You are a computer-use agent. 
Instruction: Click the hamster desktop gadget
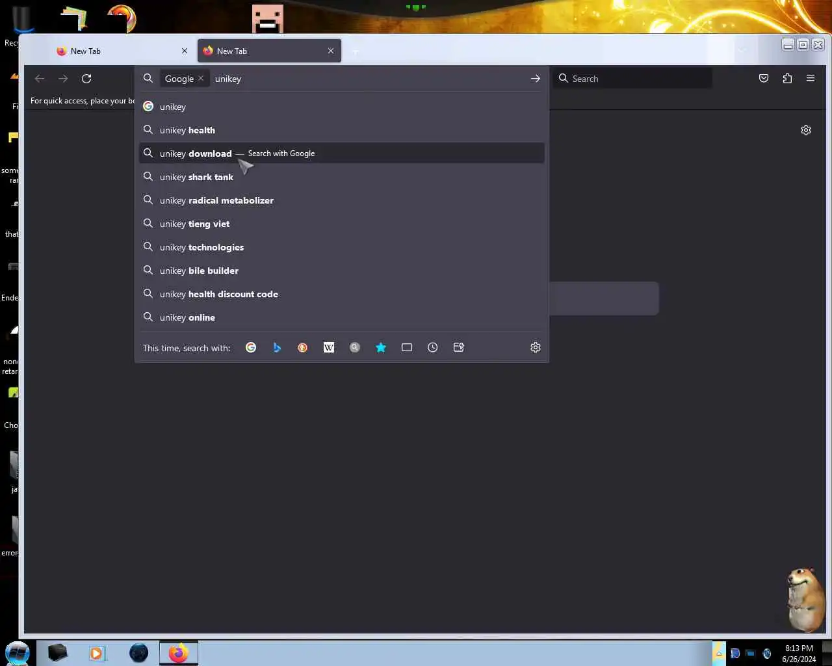[806, 600]
